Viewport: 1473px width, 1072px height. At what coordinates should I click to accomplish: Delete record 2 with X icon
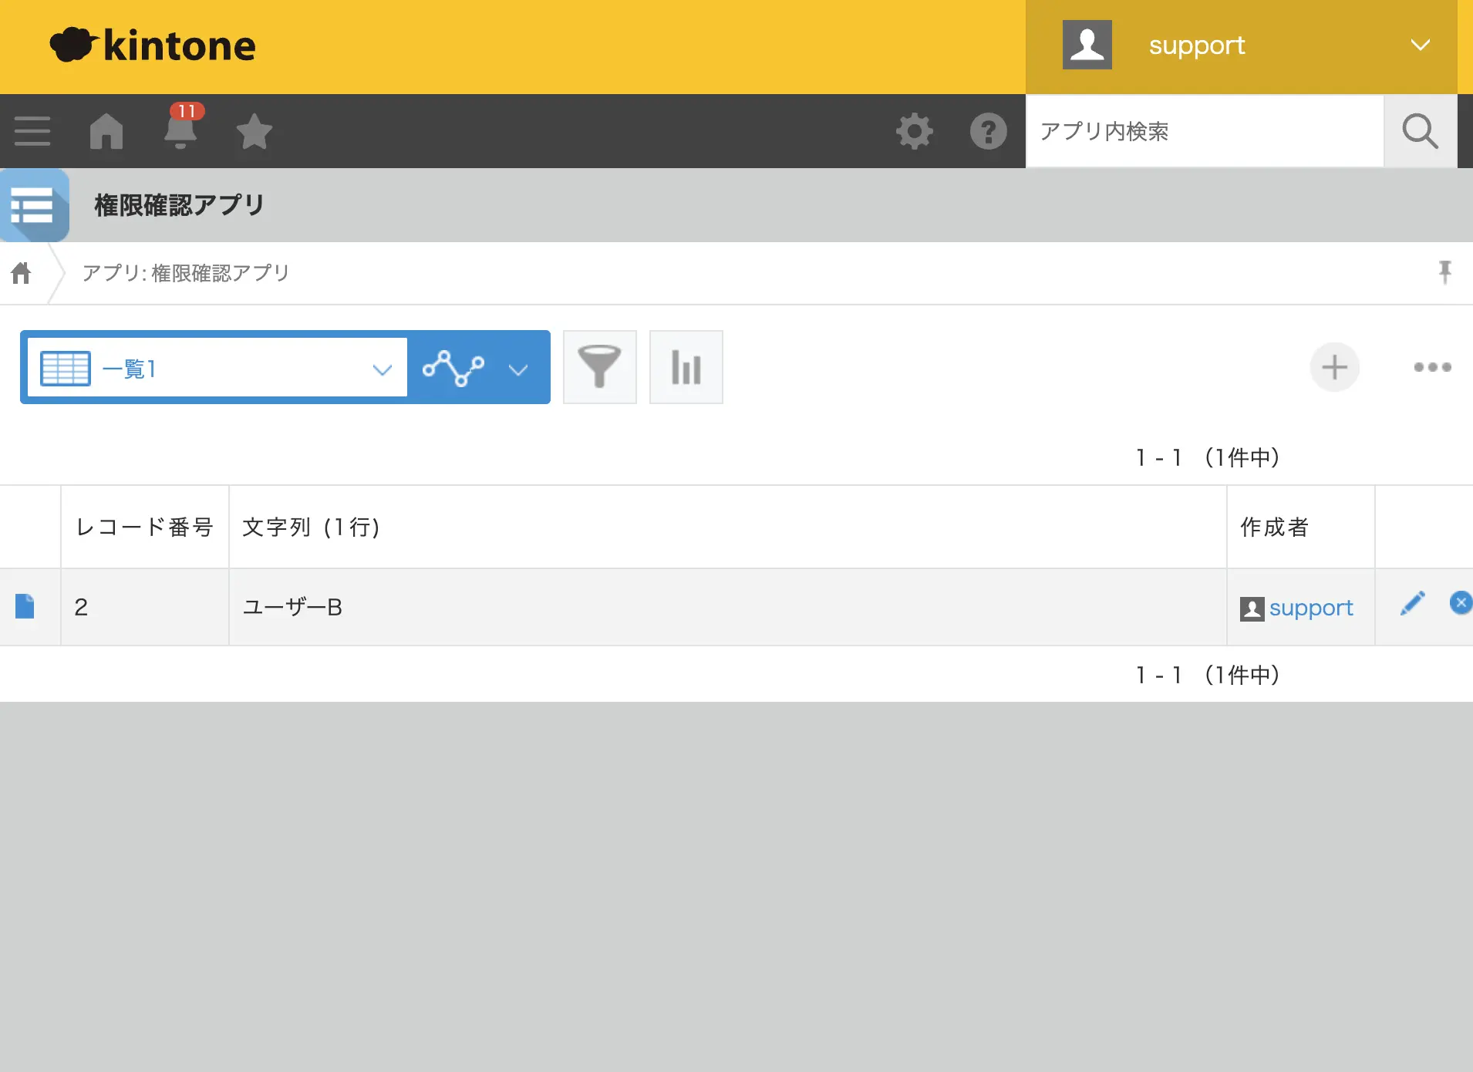point(1461,603)
